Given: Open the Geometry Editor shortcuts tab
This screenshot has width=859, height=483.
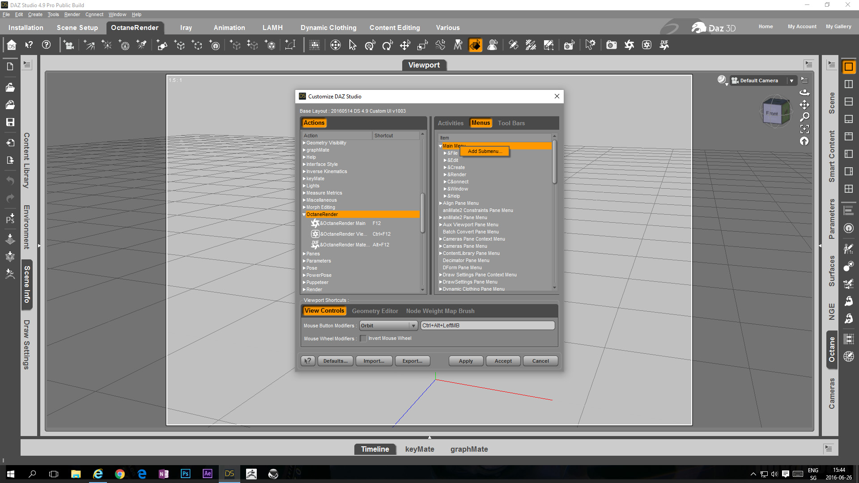Looking at the screenshot, I should pos(374,311).
